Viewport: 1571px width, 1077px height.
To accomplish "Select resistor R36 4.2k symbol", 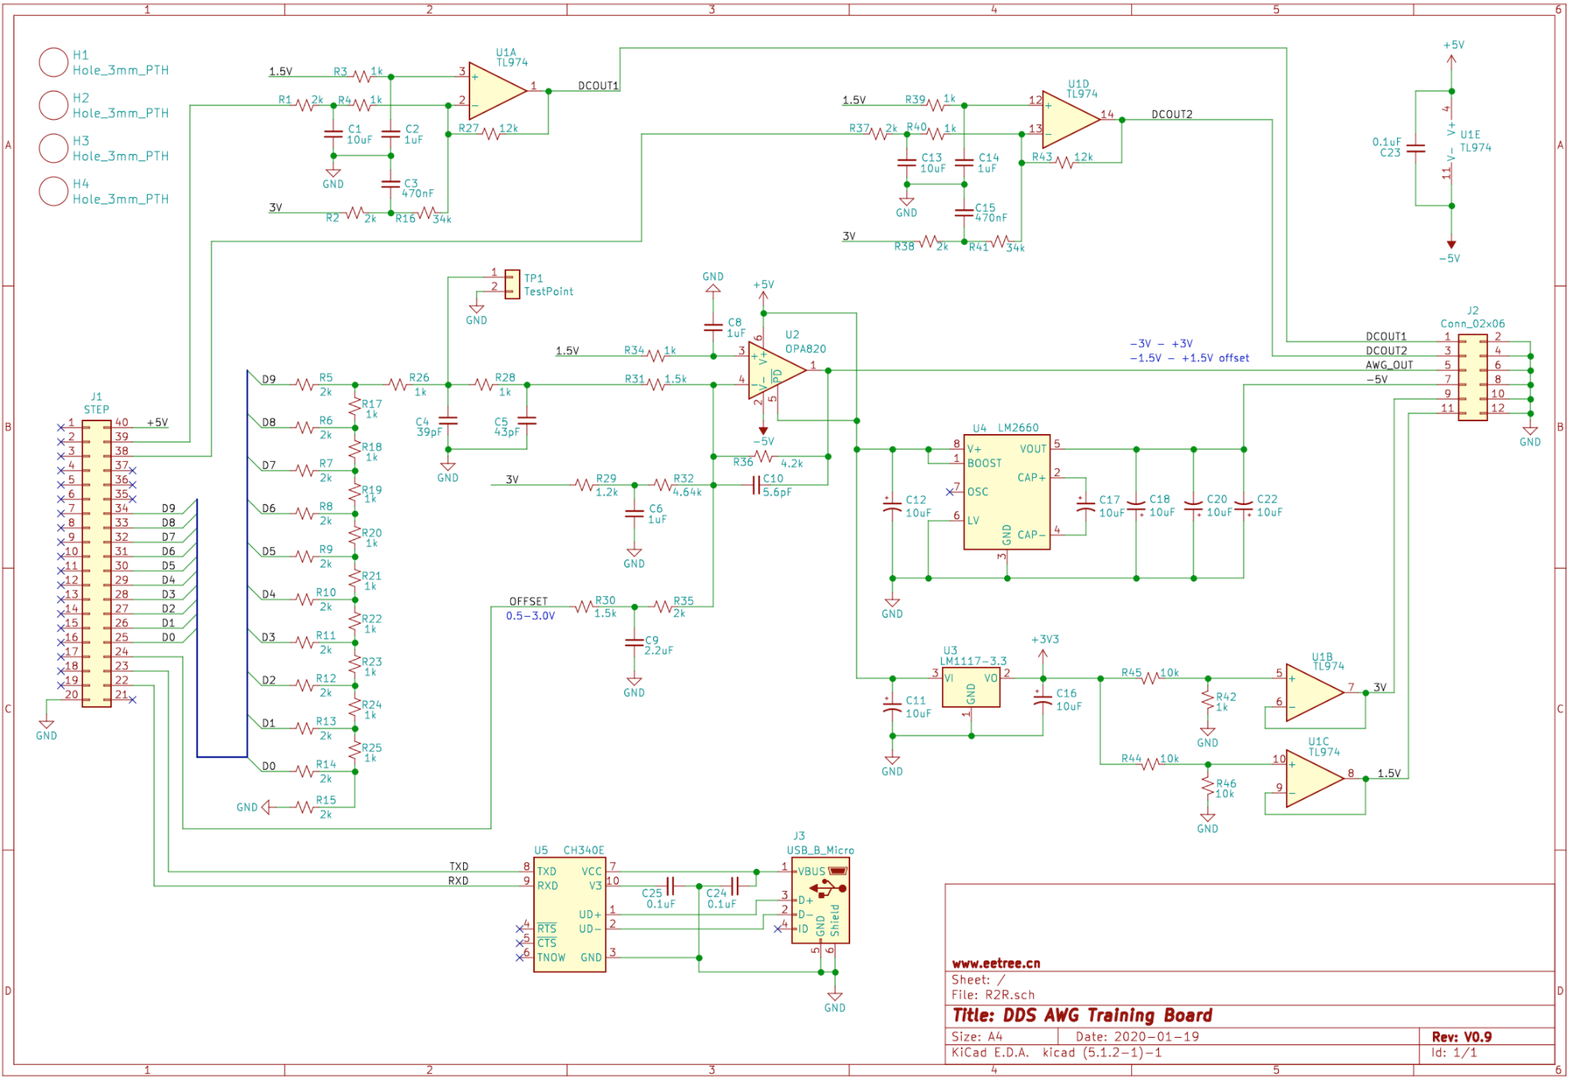I will [764, 456].
